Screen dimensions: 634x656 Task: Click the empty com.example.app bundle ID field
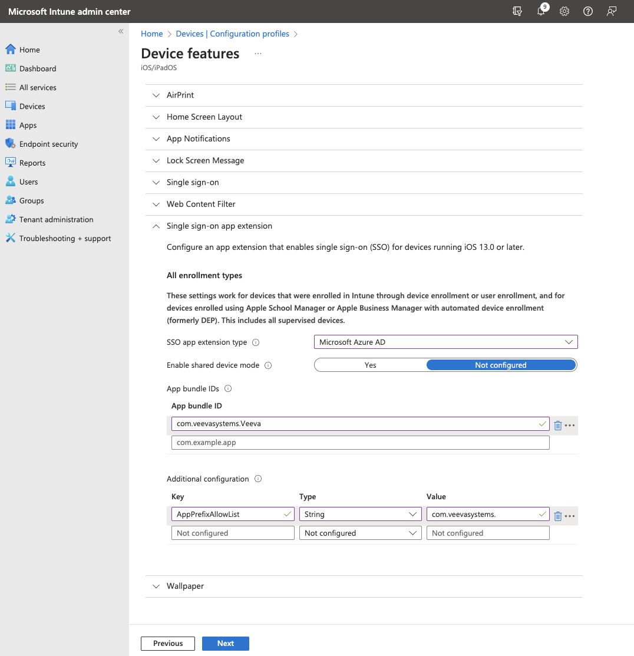[x=360, y=443]
